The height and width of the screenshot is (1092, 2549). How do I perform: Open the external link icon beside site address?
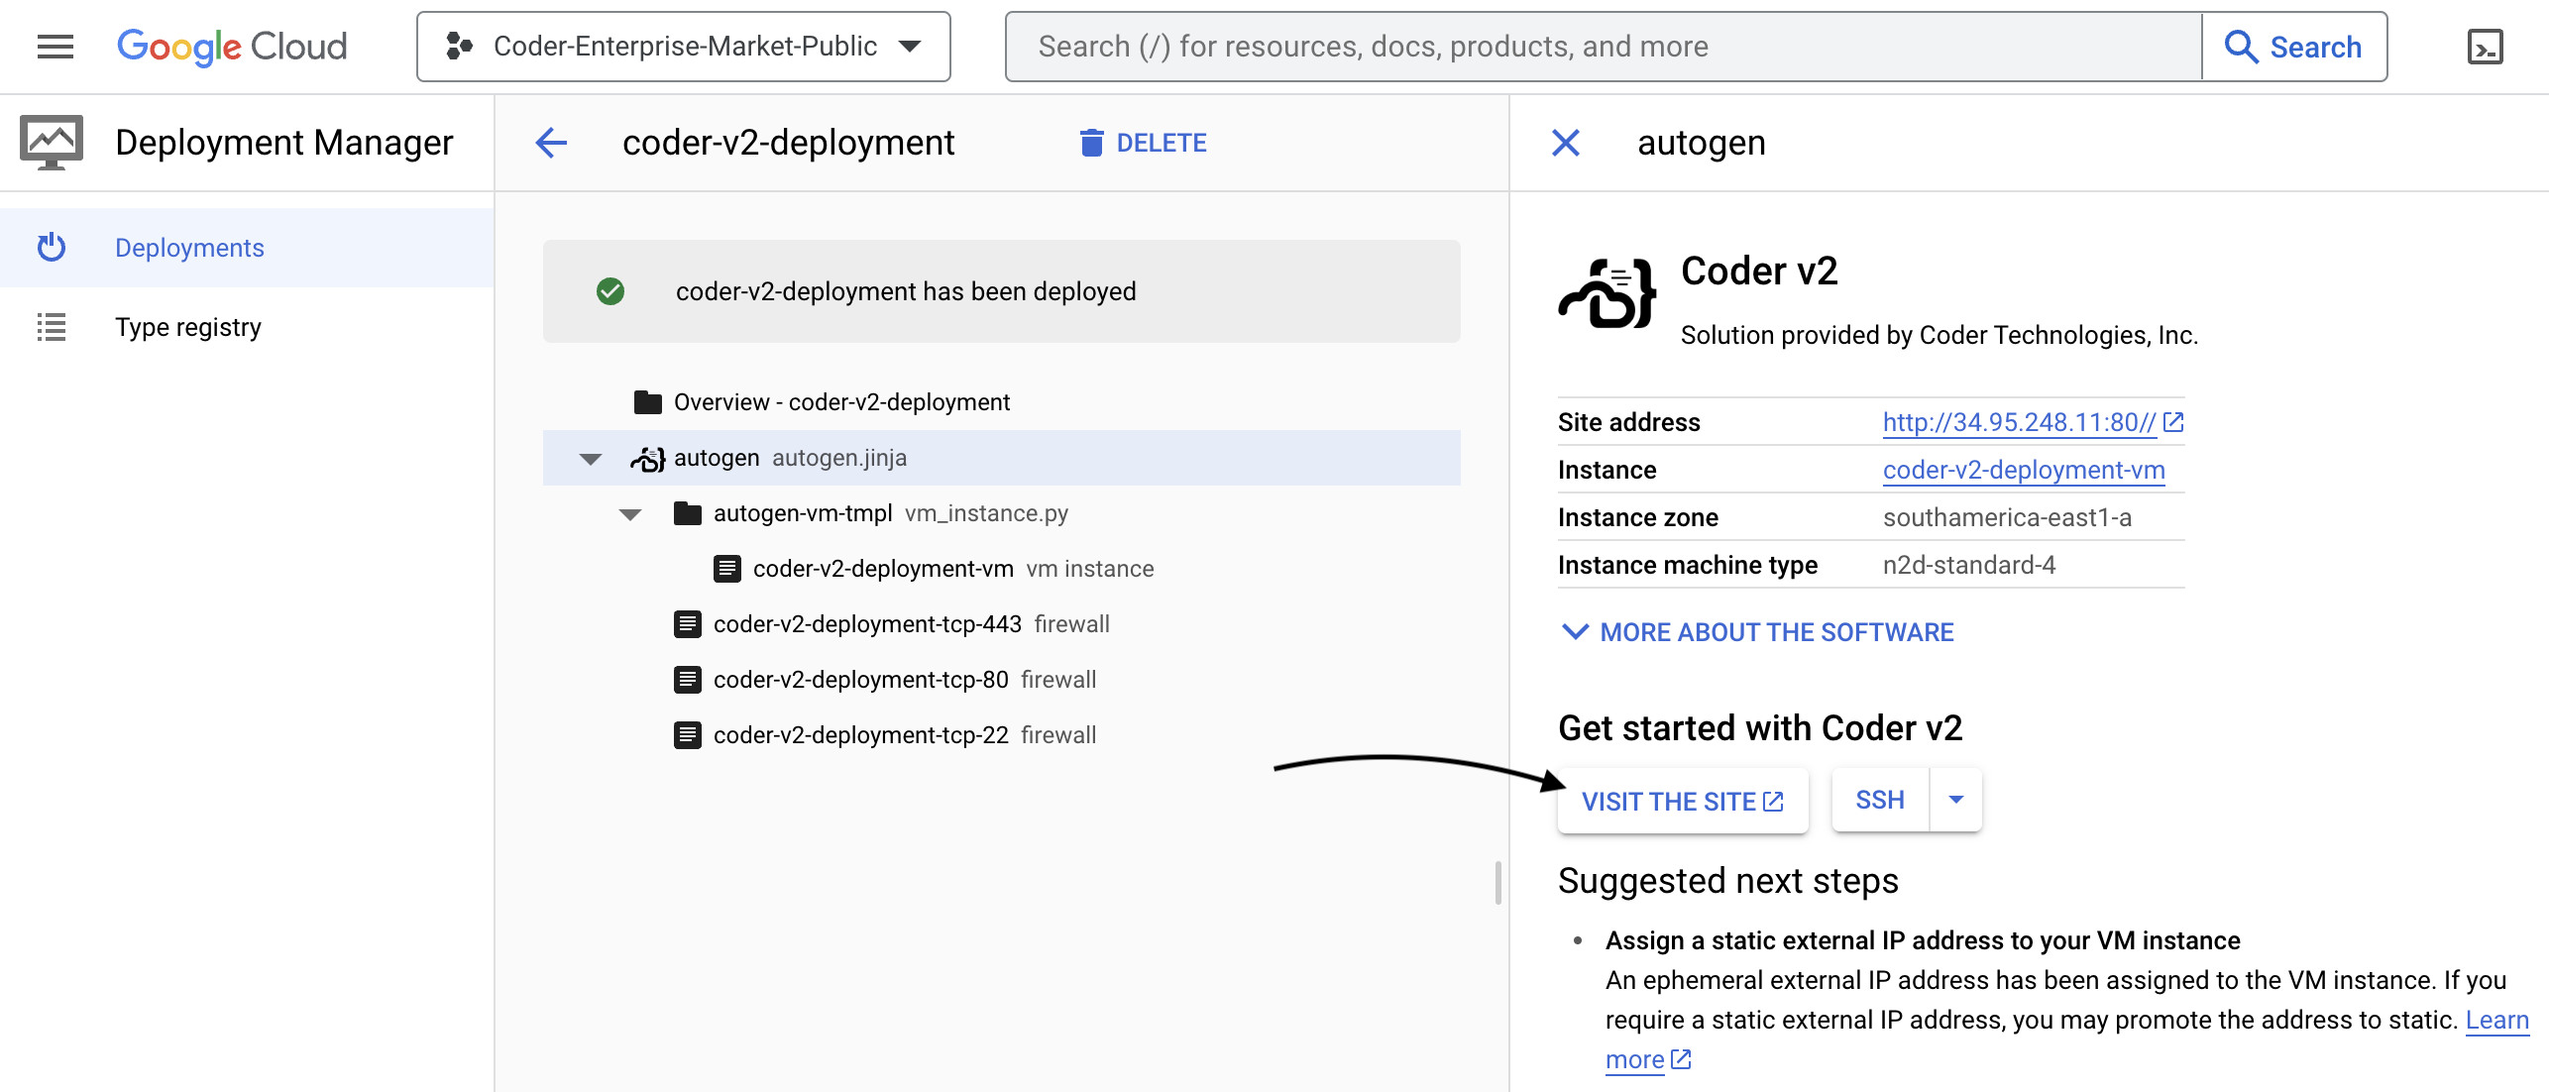(2172, 421)
